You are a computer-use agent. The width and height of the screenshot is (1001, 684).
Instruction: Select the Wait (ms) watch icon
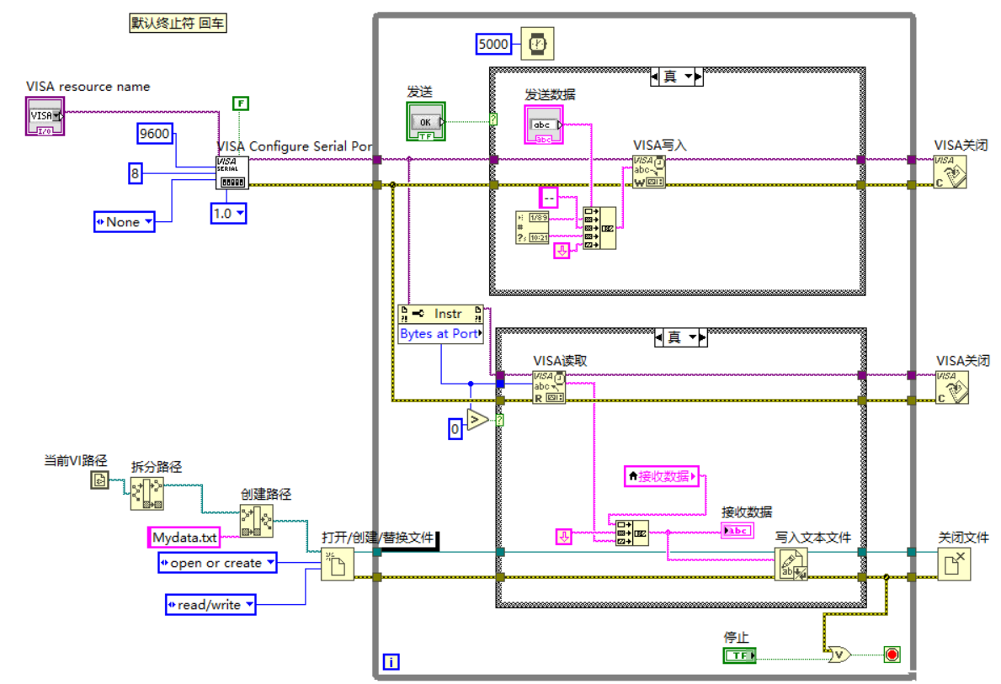pos(537,44)
